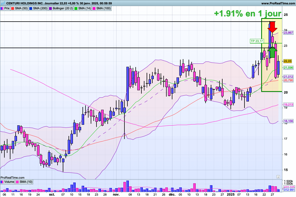
Task: Select the SMA (200) legend label
Action: (x=40, y=8)
